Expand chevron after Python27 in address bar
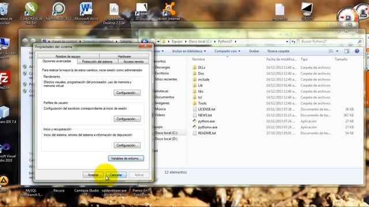Screen dimensions: 369x207 (236, 41)
